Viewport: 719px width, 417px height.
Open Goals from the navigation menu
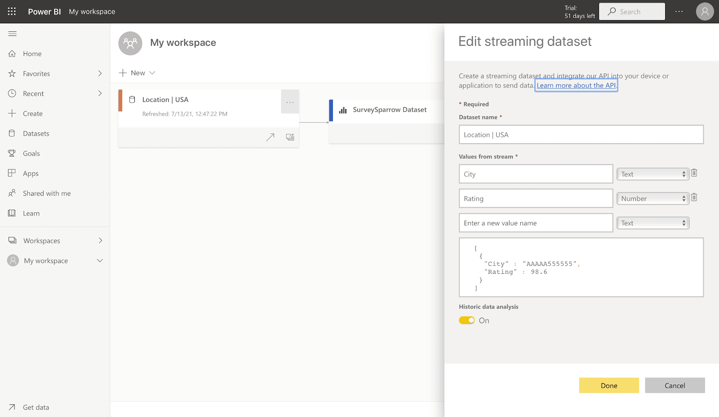31,154
